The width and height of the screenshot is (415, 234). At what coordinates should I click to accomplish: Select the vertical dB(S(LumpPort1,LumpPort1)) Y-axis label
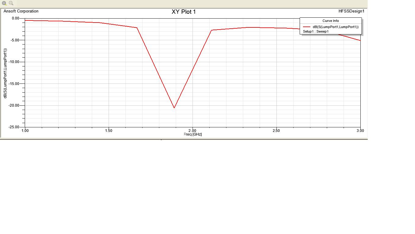click(x=5, y=73)
